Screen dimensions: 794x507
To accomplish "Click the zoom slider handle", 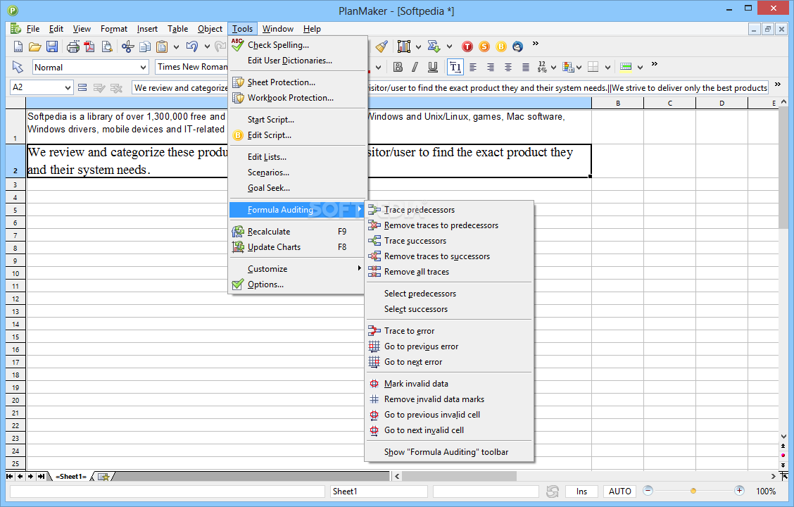I will [693, 491].
